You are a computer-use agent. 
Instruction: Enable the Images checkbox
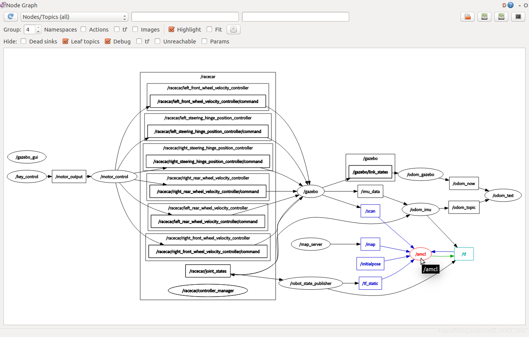tap(135, 29)
